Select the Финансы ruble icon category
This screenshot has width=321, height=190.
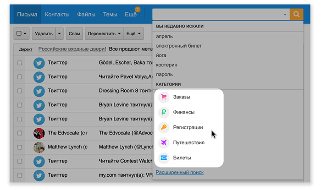(183, 112)
